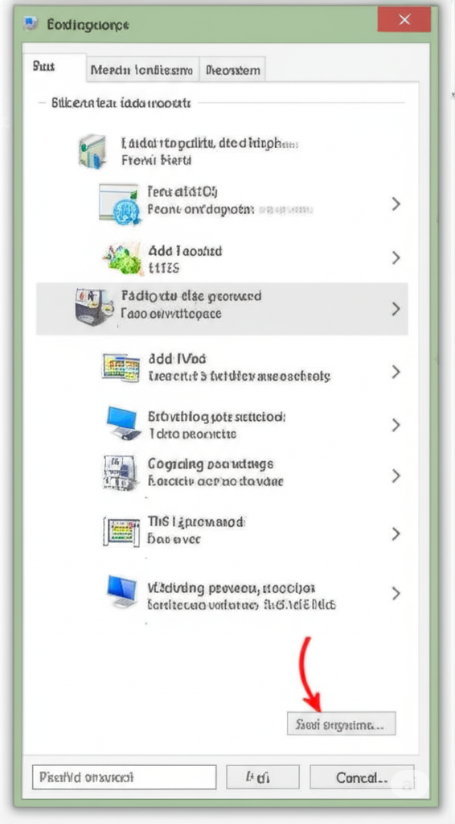
Task: Click the 'Dae evec' subtitle text
Action: [x=174, y=539]
